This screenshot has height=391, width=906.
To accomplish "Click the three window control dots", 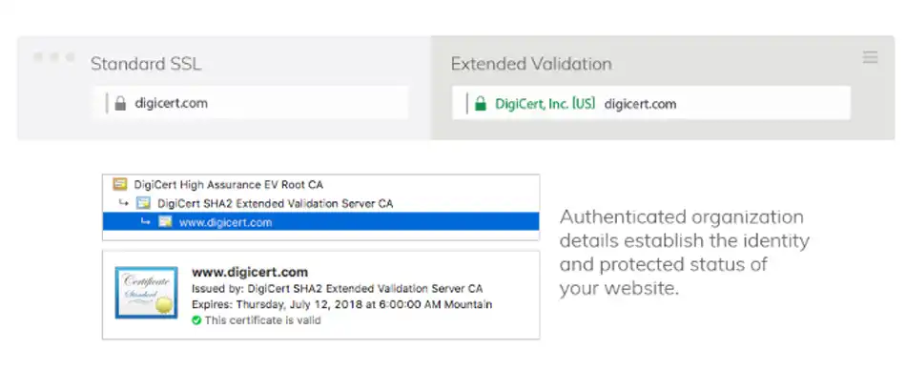I will [x=53, y=57].
